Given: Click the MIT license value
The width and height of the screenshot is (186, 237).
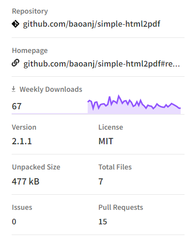Looking at the screenshot, I should [x=106, y=141].
